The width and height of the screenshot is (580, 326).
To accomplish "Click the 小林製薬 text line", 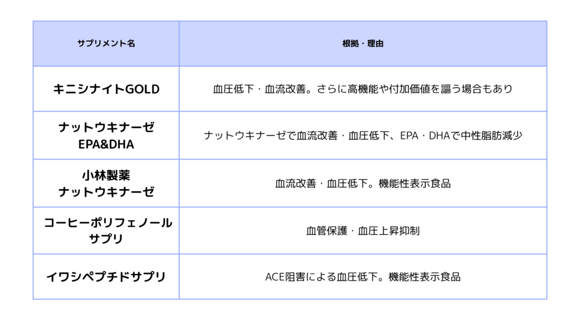I will [106, 175].
